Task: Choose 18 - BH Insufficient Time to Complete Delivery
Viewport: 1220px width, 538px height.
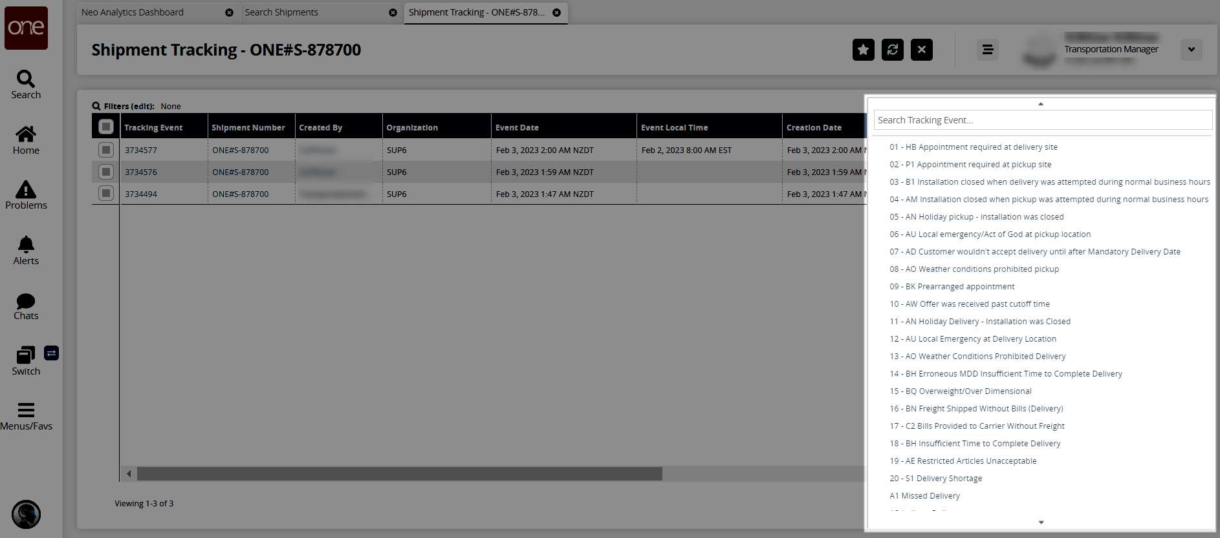Action: click(975, 444)
